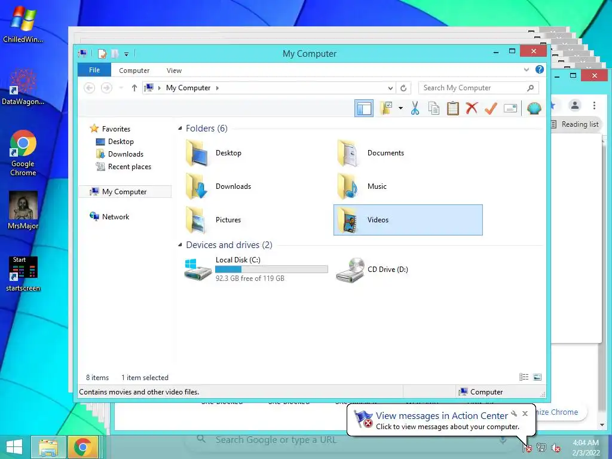The height and width of the screenshot is (459, 612).
Task: Click the Paste clipboard icon
Action: tap(453, 108)
